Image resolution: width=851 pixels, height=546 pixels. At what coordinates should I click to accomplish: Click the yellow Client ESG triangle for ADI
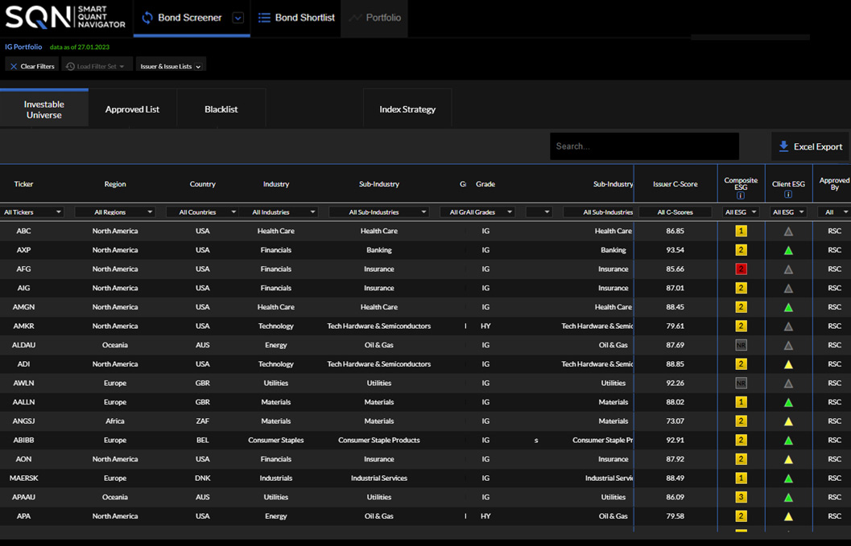coord(788,364)
